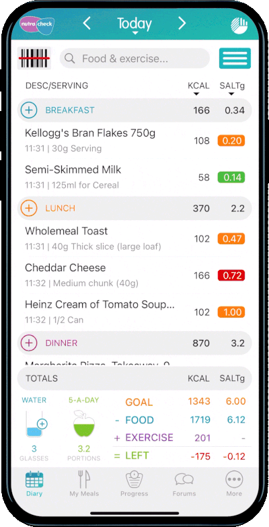Go to next day arrow
The image size is (269, 527).
point(182,24)
